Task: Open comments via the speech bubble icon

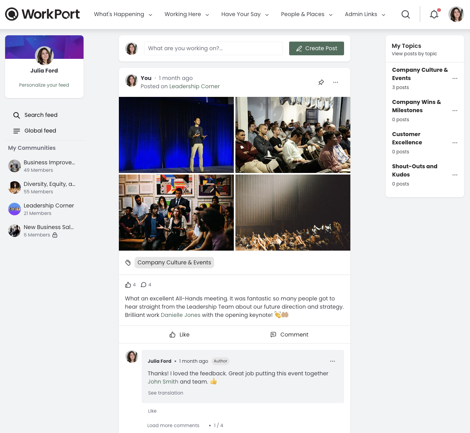Action: pos(144,284)
